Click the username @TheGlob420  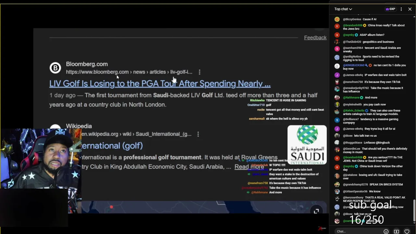tap(352, 42)
